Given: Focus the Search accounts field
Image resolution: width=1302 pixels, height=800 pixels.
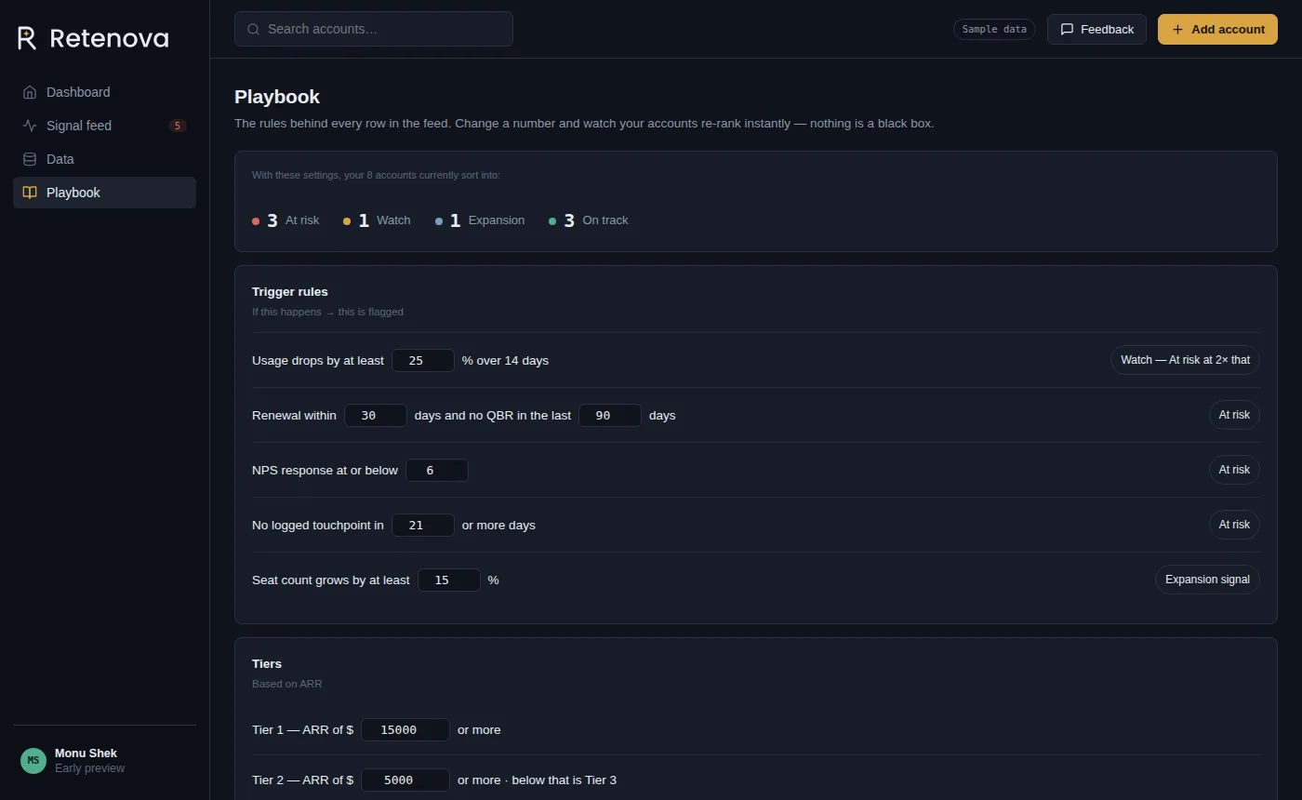Looking at the screenshot, I should point(374,29).
